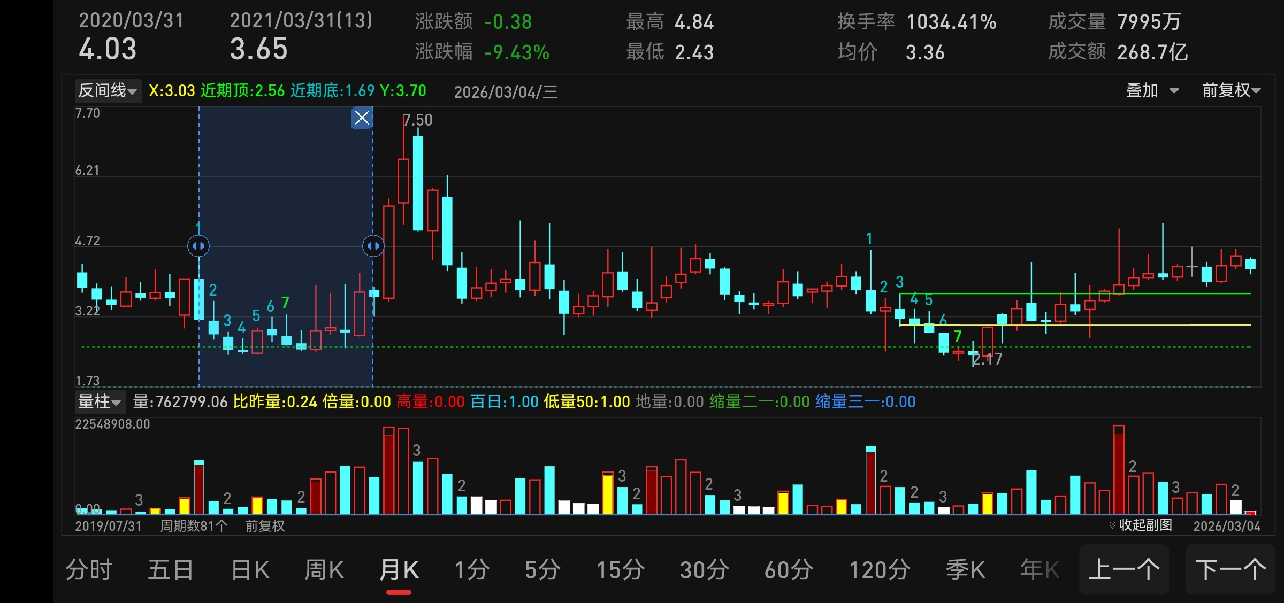Screen dimensions: 1284x603
Task: Open the 量柱 volume indicator dropdown
Action: click(x=100, y=402)
